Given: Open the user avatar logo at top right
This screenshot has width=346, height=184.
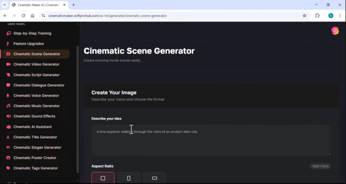Looking at the screenshot, I should pyautogui.click(x=335, y=31).
